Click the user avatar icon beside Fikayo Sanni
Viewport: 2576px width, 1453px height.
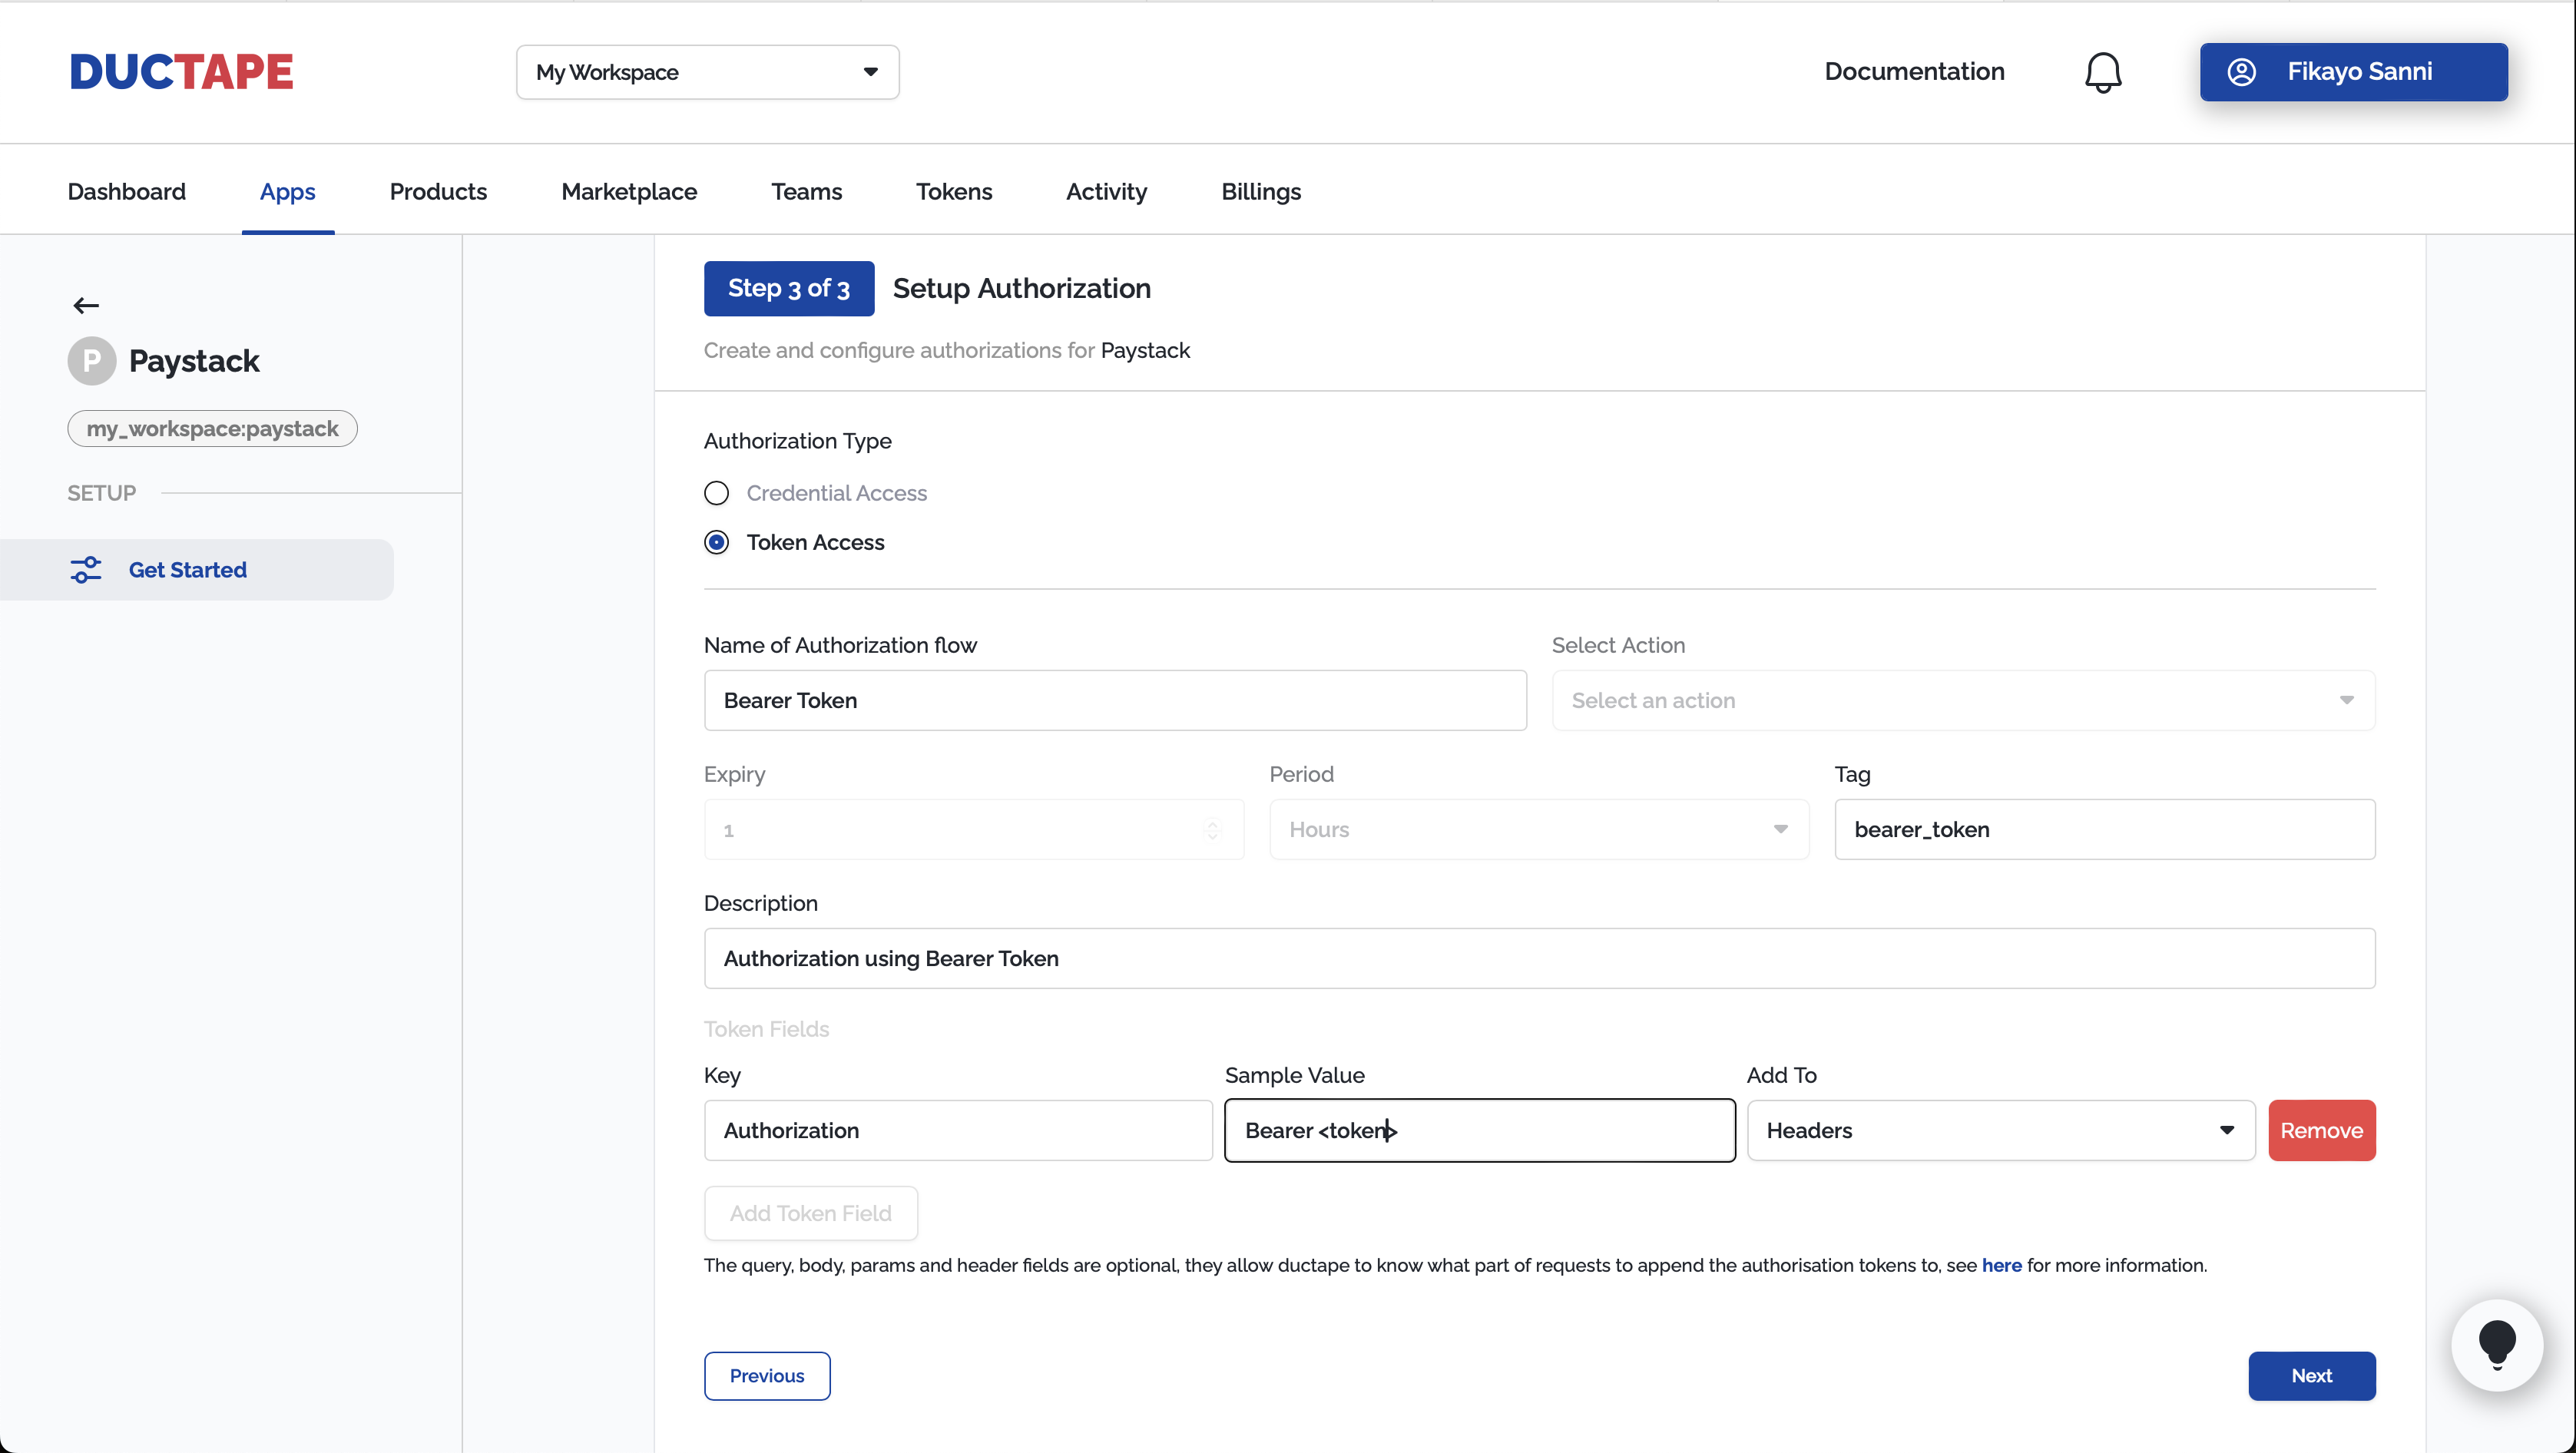pyautogui.click(x=2241, y=72)
